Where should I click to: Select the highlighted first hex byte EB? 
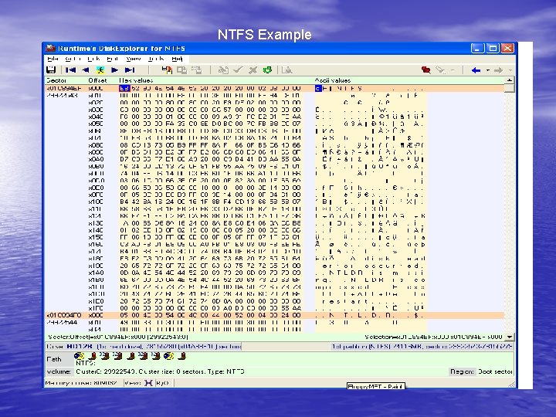pos(124,88)
